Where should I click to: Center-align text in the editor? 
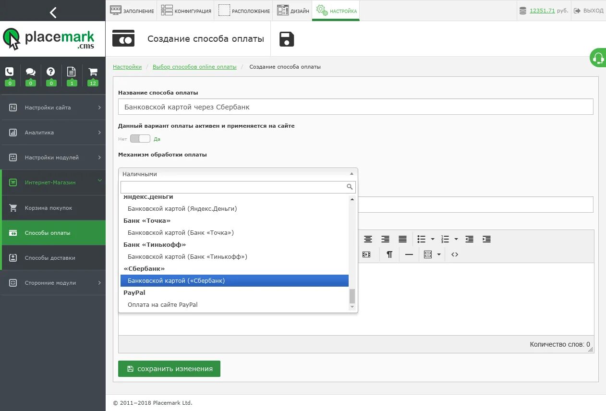tap(368, 239)
